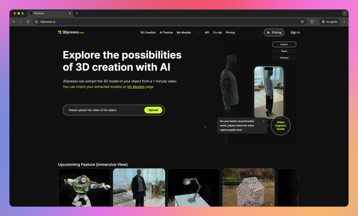Image resolution: width=358 pixels, height=216 pixels.
Task: Click the 3Dpresso logo
Action: tap(71, 32)
